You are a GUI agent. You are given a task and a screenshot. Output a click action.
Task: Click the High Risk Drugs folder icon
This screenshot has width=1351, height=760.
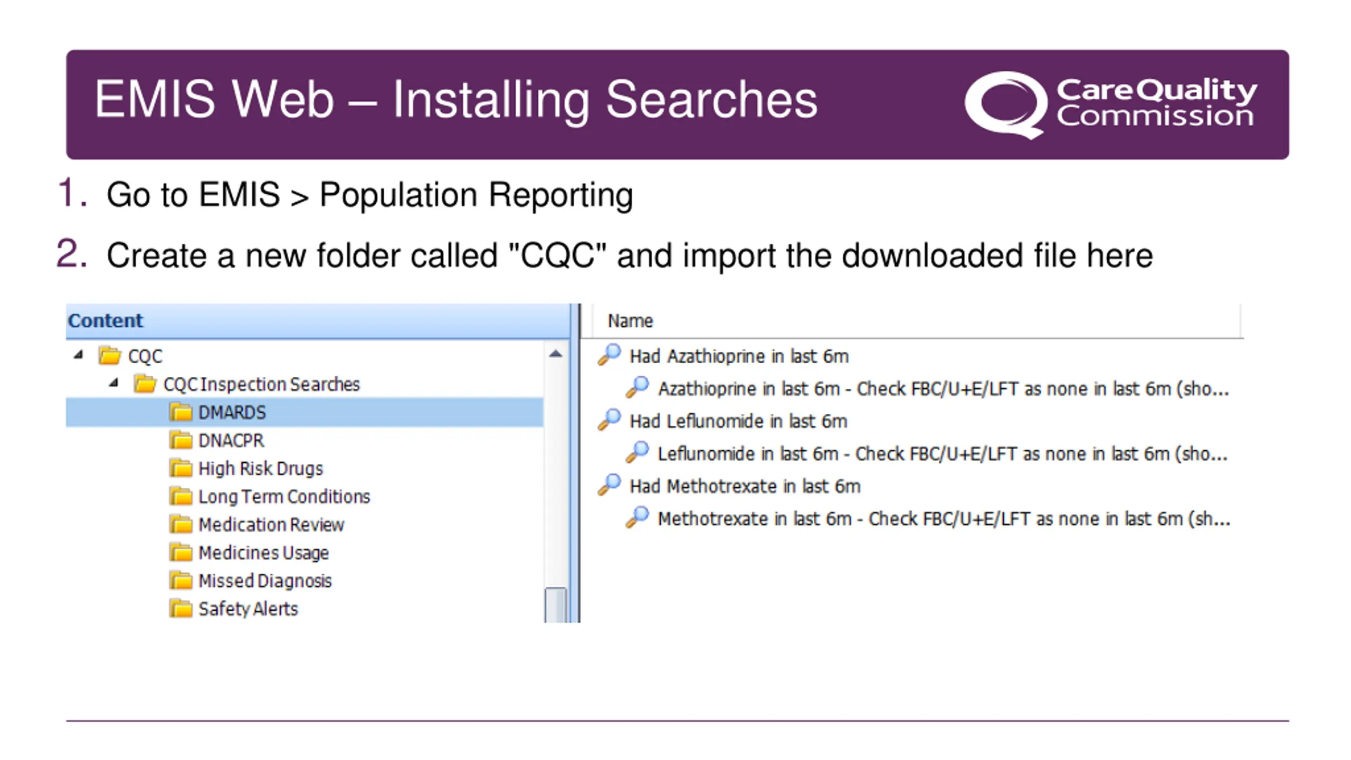click(x=180, y=468)
